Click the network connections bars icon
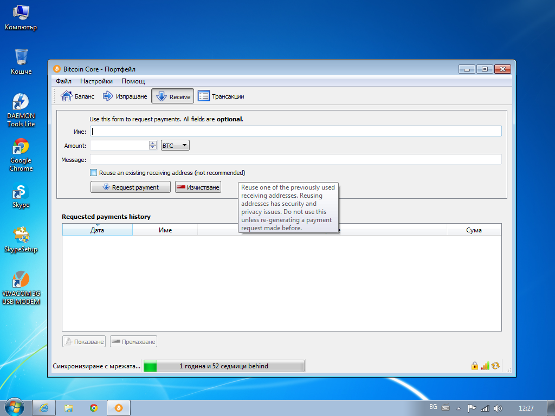555x416 pixels. point(485,366)
